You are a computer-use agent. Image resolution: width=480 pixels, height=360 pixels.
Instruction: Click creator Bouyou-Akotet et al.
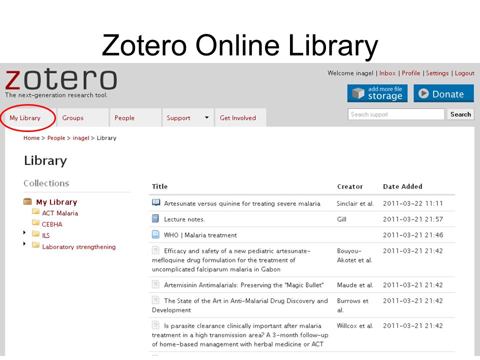click(354, 255)
